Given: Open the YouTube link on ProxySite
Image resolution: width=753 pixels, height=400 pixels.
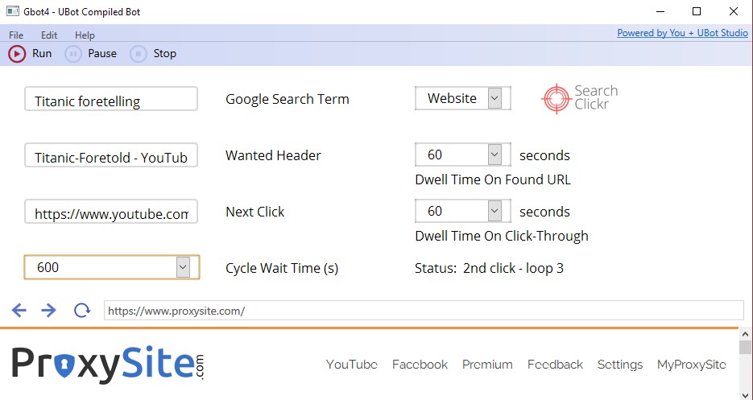Looking at the screenshot, I should point(351,365).
